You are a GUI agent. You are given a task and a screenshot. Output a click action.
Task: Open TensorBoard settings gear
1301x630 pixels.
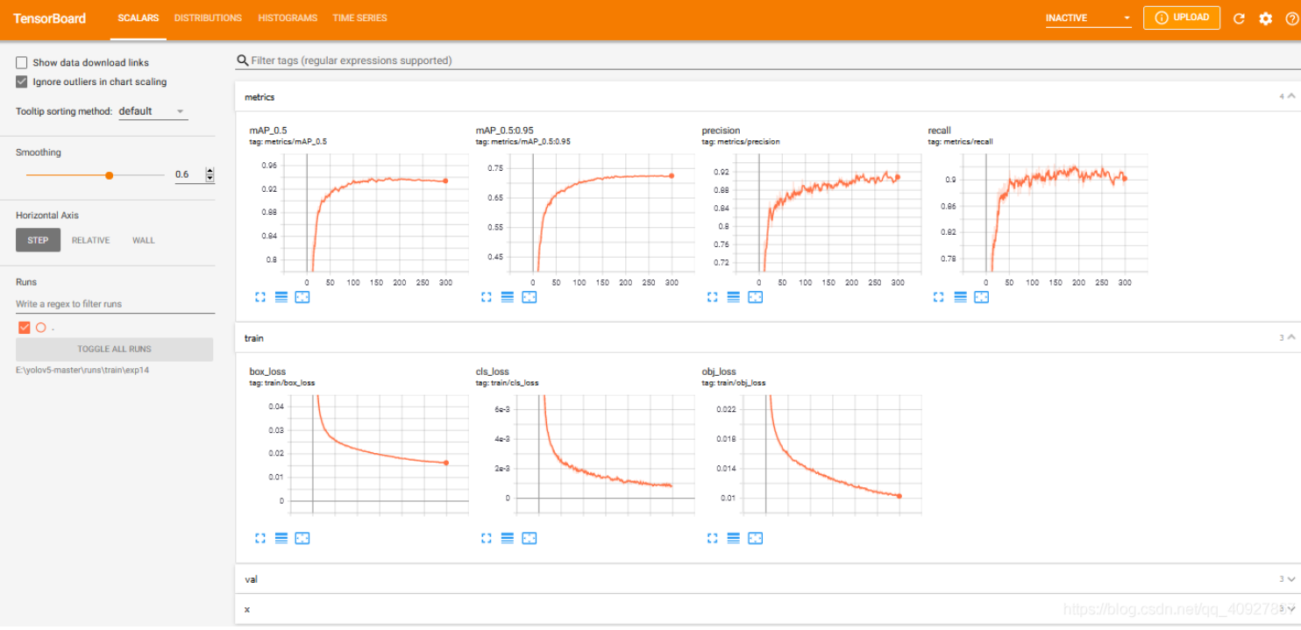click(1265, 18)
